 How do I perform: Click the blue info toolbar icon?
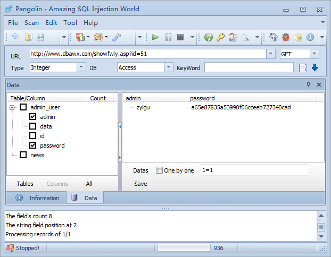pyautogui.click(x=310, y=37)
